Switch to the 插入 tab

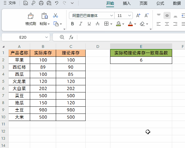coord(127,3)
